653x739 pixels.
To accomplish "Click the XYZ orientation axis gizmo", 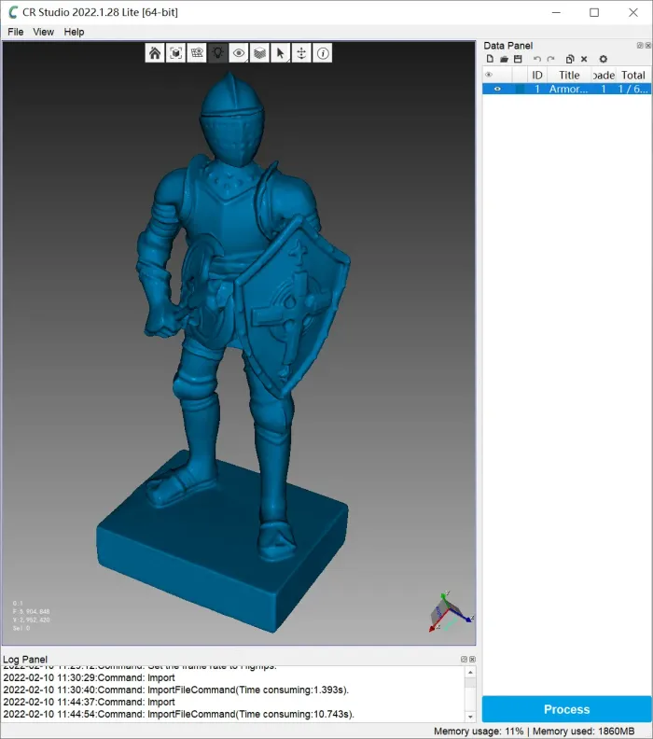I will 450,612.
